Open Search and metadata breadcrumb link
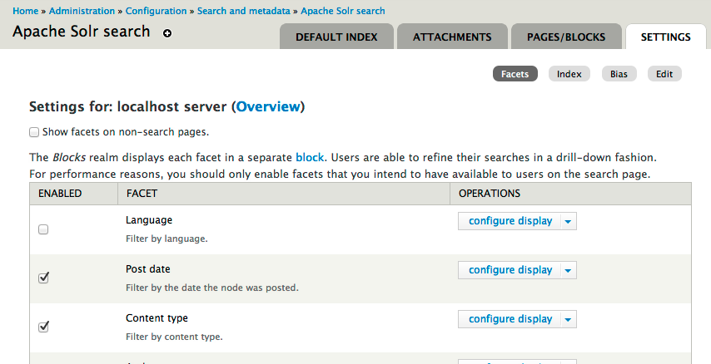Viewport: 711px width, 364px height. point(243,11)
